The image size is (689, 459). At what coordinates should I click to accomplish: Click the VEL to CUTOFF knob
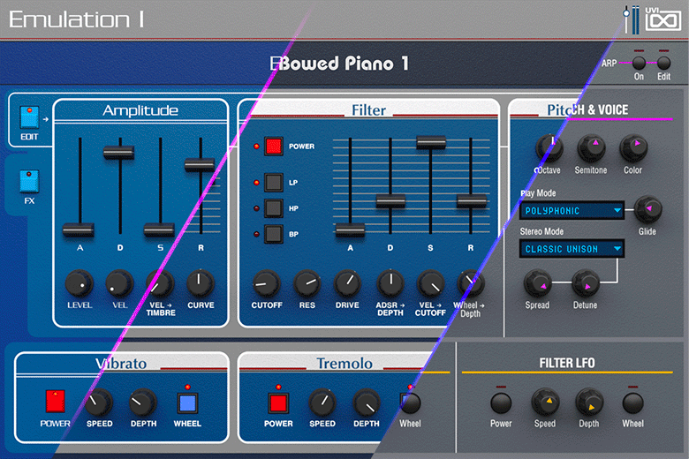pos(430,283)
